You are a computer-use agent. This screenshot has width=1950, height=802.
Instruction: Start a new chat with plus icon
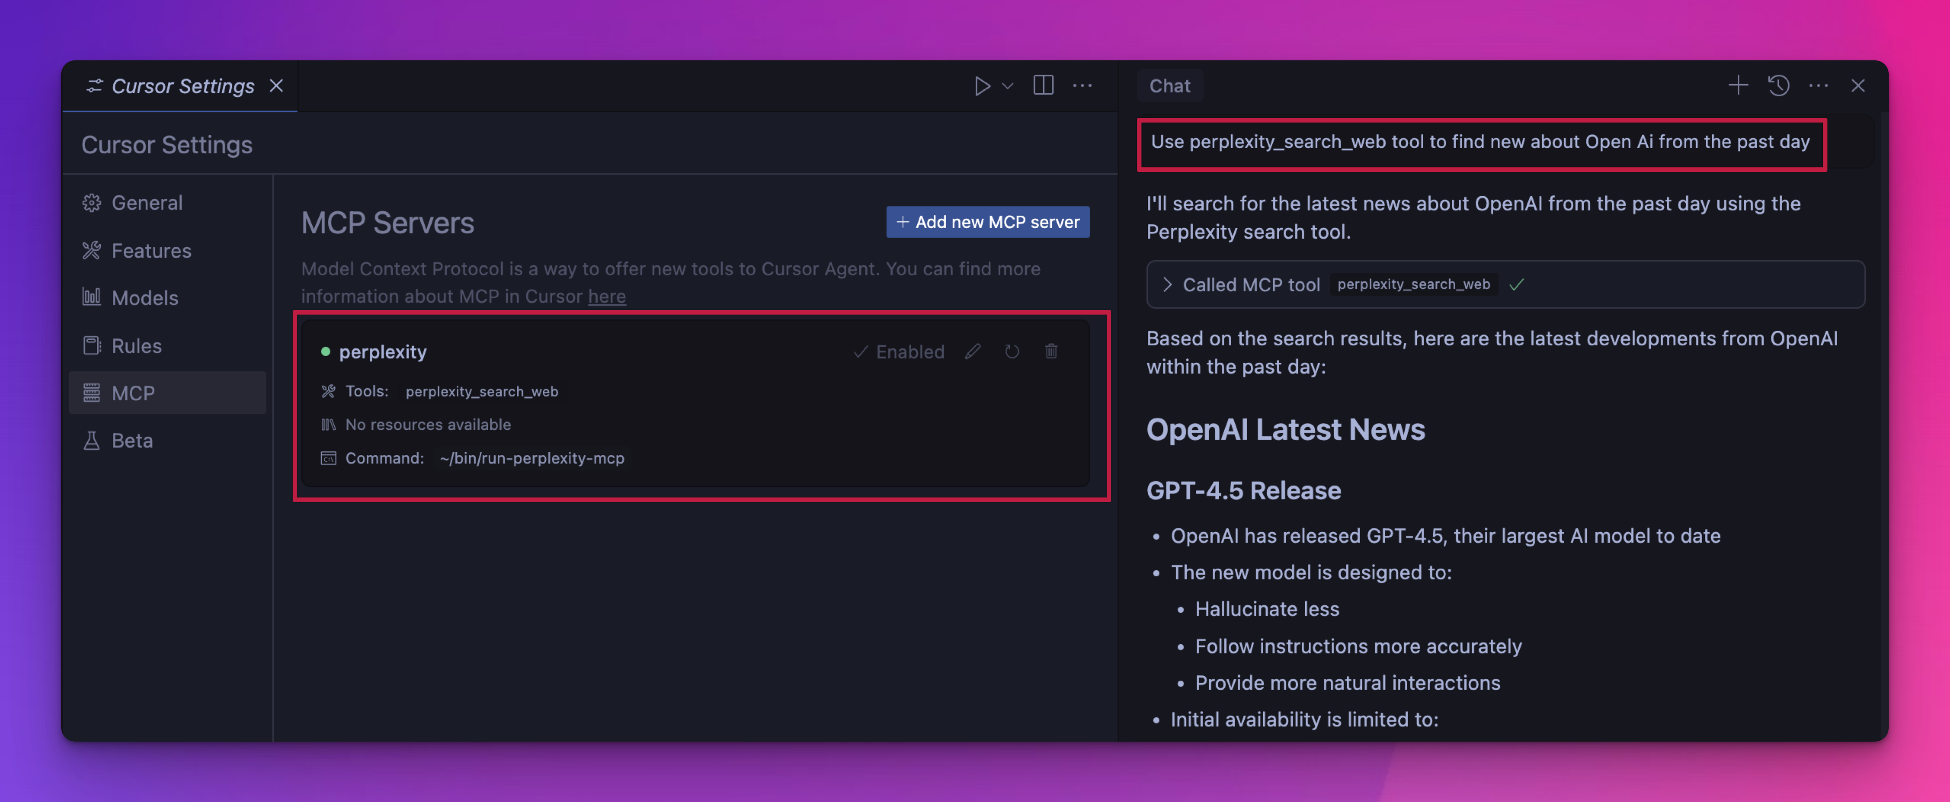[1738, 86]
